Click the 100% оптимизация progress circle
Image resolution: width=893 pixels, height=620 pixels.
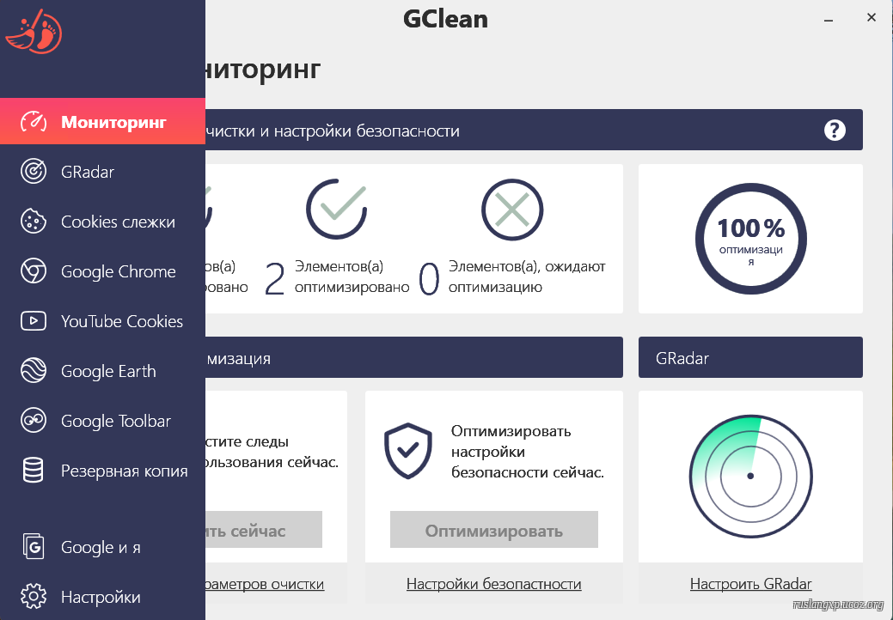[x=750, y=239]
